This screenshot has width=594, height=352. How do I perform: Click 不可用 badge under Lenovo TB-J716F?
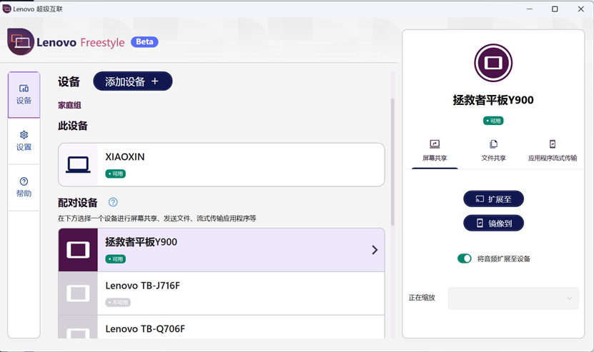(118, 303)
